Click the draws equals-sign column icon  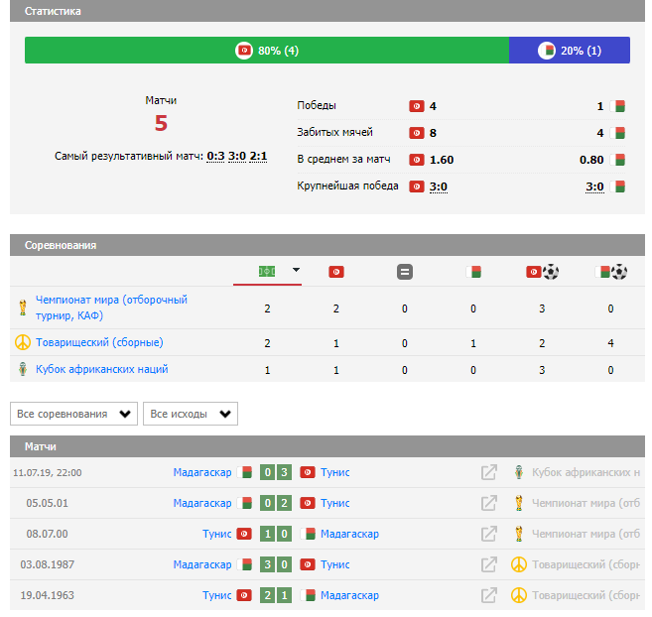[405, 272]
